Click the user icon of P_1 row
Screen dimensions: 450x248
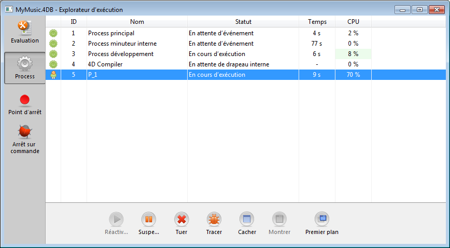53,75
